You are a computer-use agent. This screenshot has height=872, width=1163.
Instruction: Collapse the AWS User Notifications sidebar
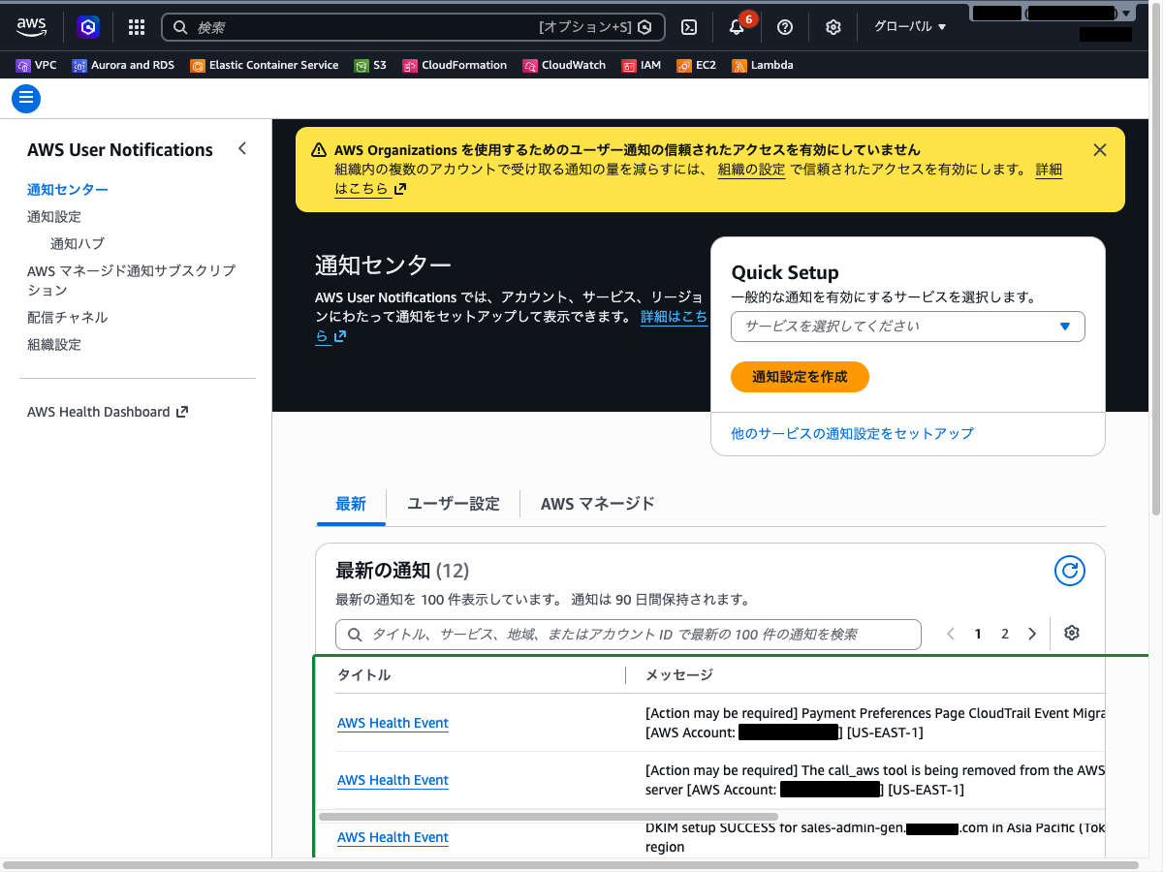coord(242,149)
